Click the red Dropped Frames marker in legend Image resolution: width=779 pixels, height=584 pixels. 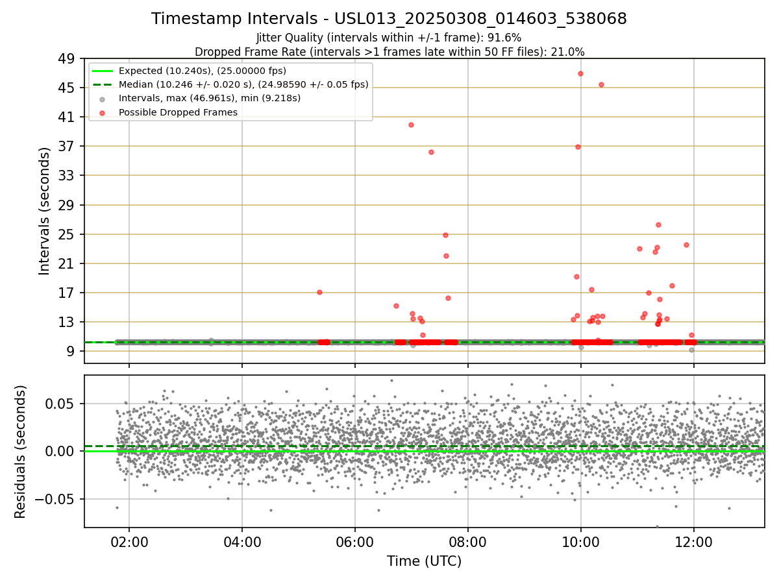(x=103, y=112)
